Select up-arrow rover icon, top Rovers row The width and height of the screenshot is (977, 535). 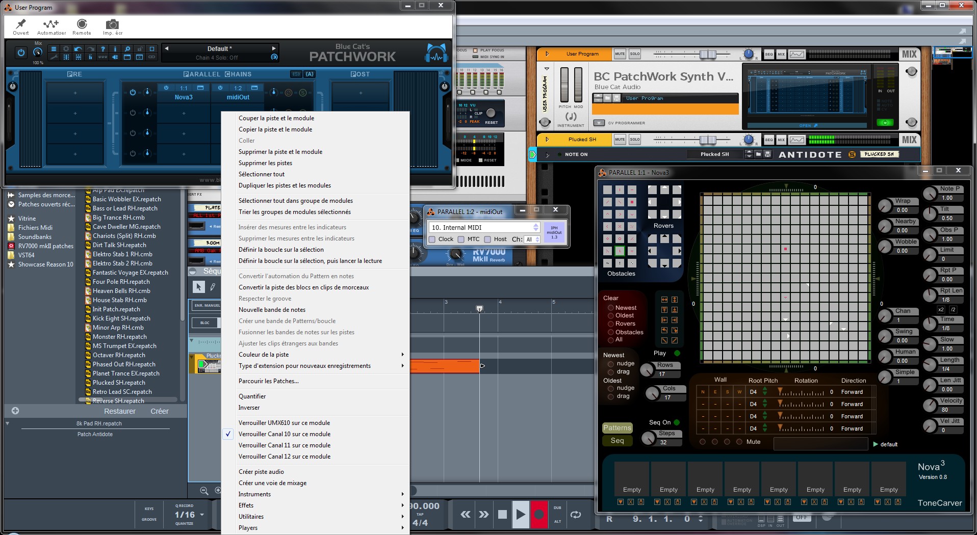[x=664, y=190]
